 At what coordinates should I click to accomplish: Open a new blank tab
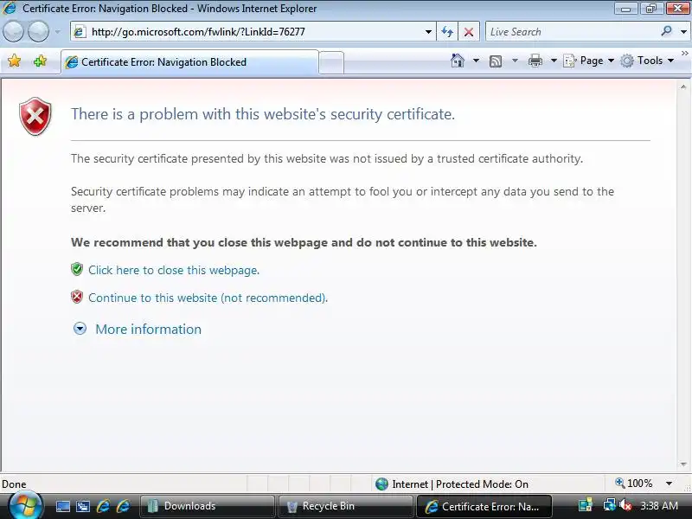pyautogui.click(x=331, y=62)
